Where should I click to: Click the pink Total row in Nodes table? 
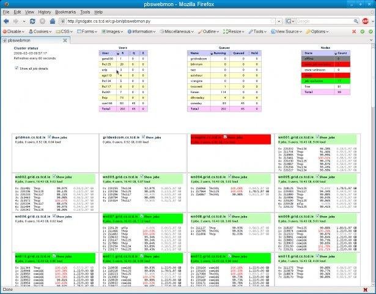coord(326,92)
